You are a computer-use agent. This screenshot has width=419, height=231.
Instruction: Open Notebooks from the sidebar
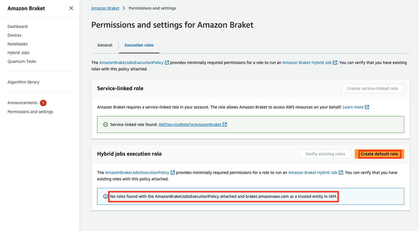[17, 44]
